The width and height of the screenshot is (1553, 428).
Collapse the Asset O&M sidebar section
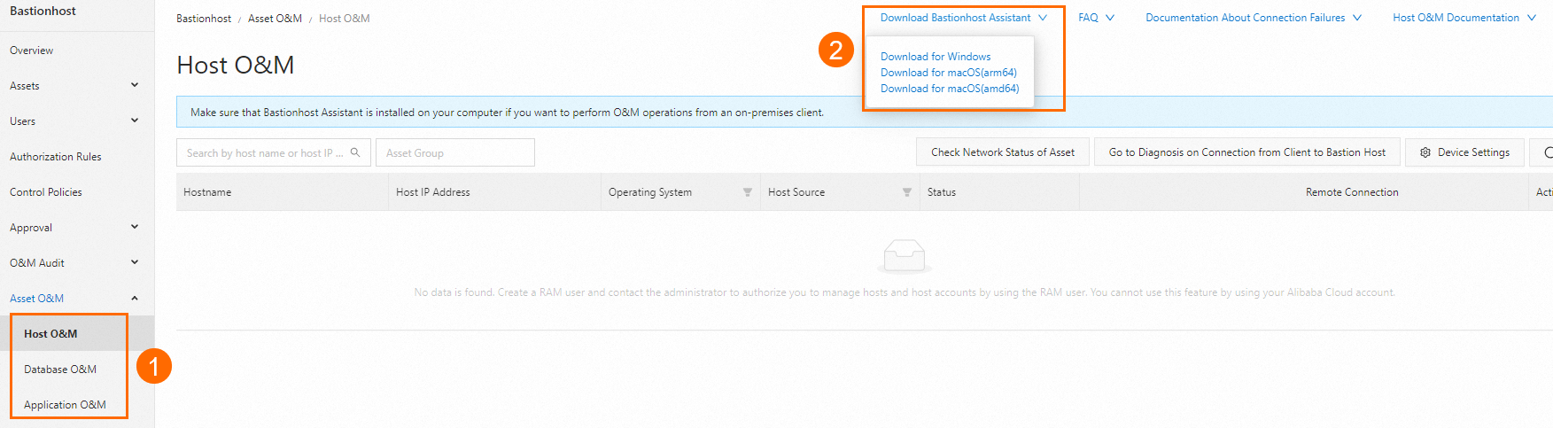pos(135,298)
